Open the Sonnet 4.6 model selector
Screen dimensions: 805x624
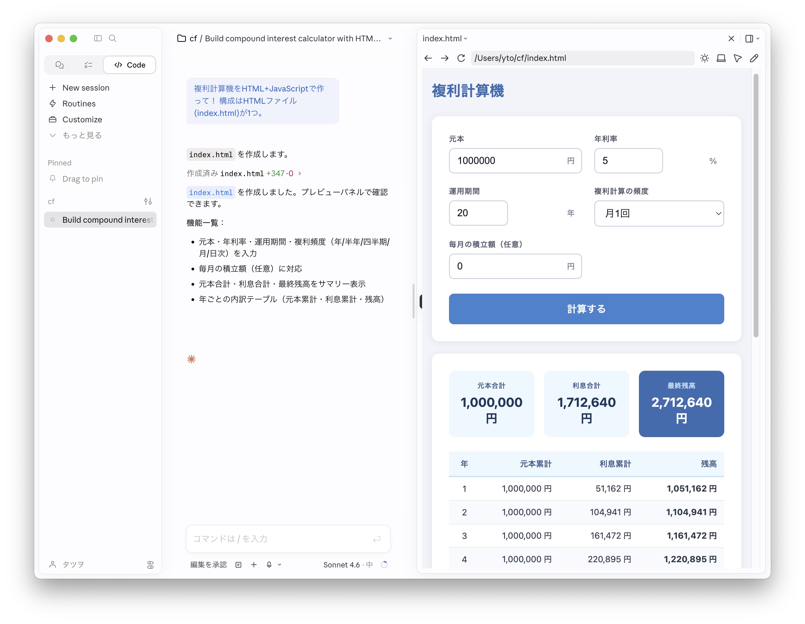tap(348, 565)
